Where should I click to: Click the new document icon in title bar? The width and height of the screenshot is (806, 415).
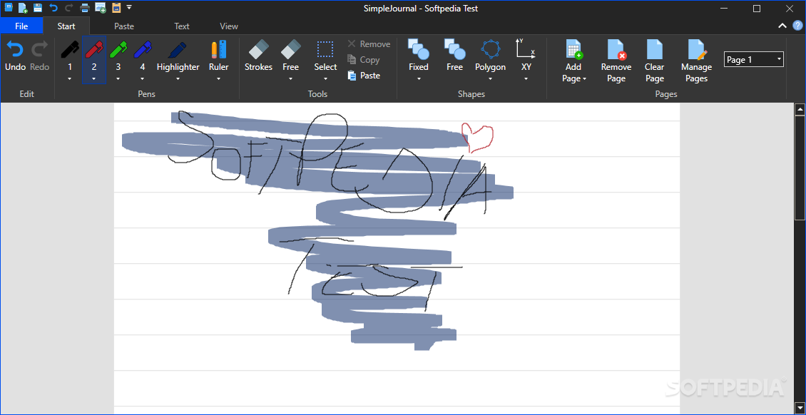23,8
